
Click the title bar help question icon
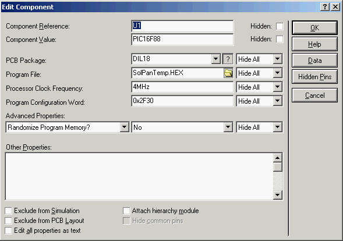tap(325, 7)
